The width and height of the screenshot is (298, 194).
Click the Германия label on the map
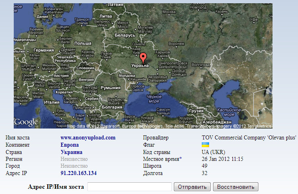[x=44, y=50]
